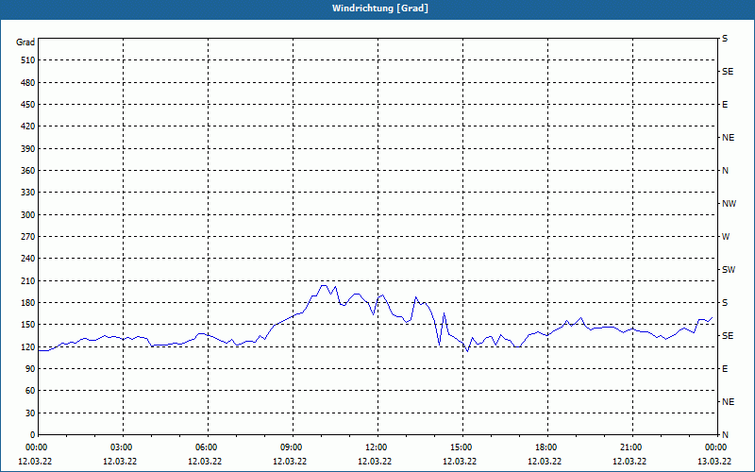Click the 180 y-axis value
755x472 pixels.
(28, 302)
